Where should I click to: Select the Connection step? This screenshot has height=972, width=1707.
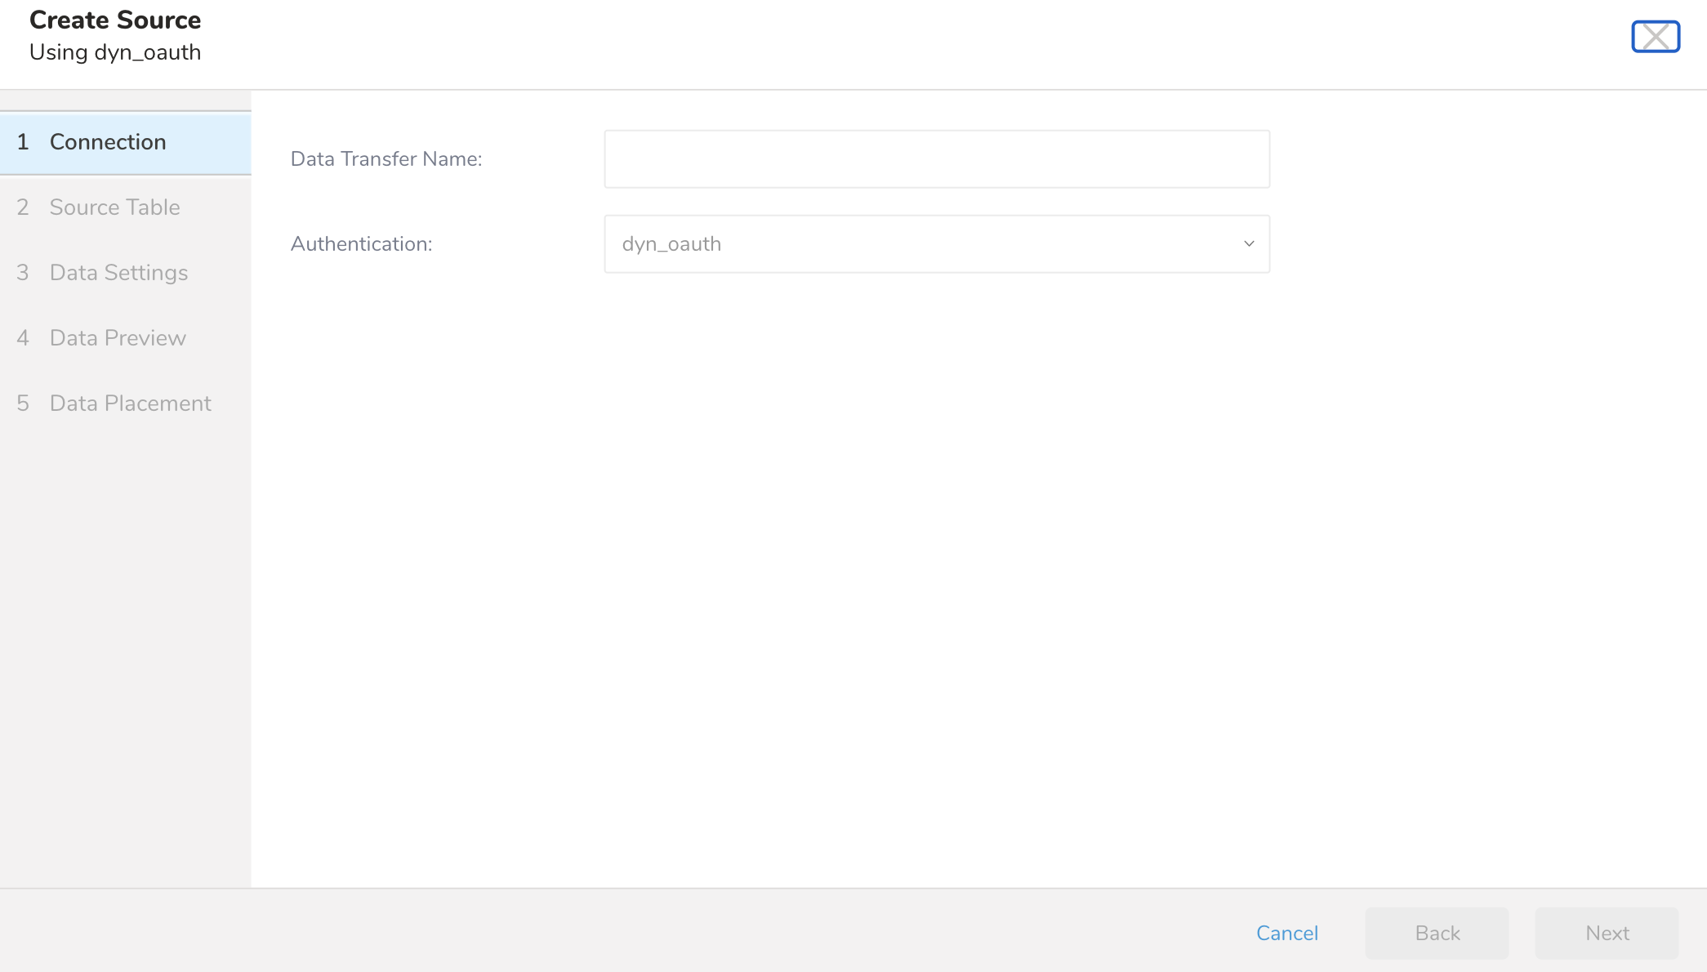coord(108,142)
